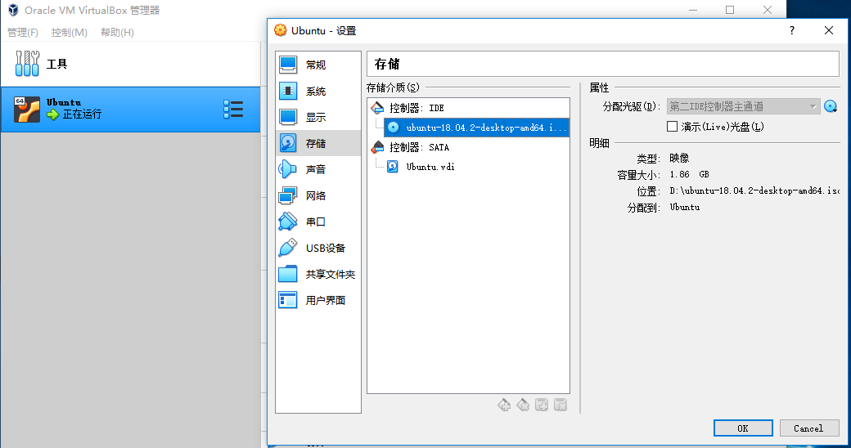Open the Ubuntu VM list-menu icon
The width and height of the screenshot is (851, 448).
click(233, 110)
